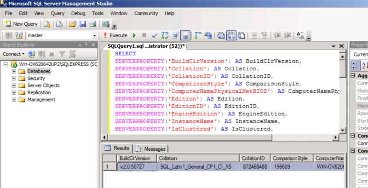
Task: Click the Save file floppy disk icon
Action: click(x=83, y=24)
